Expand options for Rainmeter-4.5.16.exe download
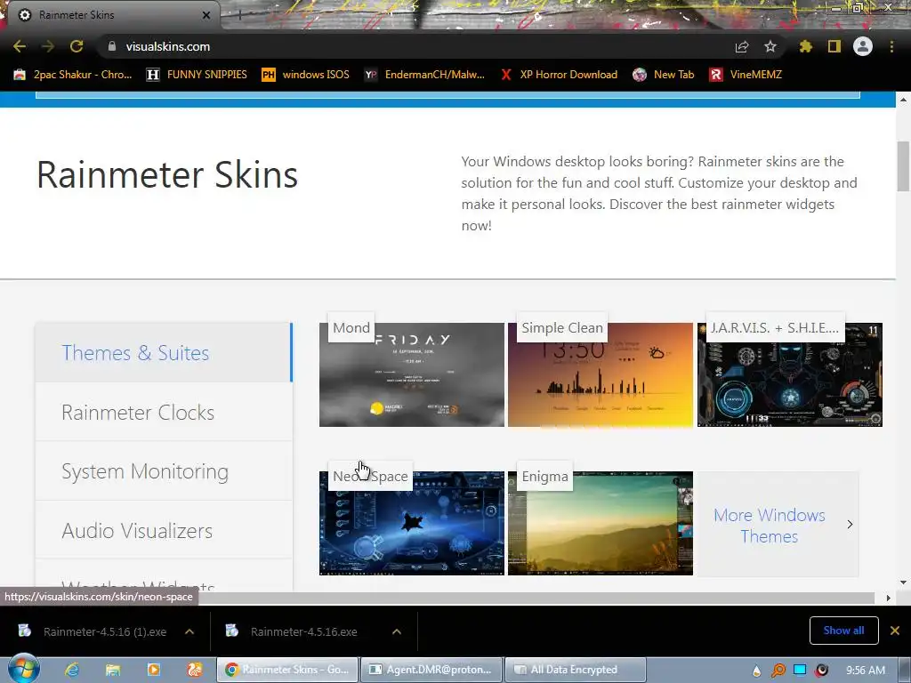 [x=397, y=631]
